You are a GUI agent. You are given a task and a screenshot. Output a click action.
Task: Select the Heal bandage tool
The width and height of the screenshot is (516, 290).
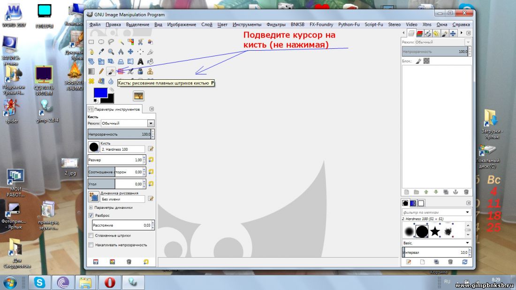coord(91,81)
